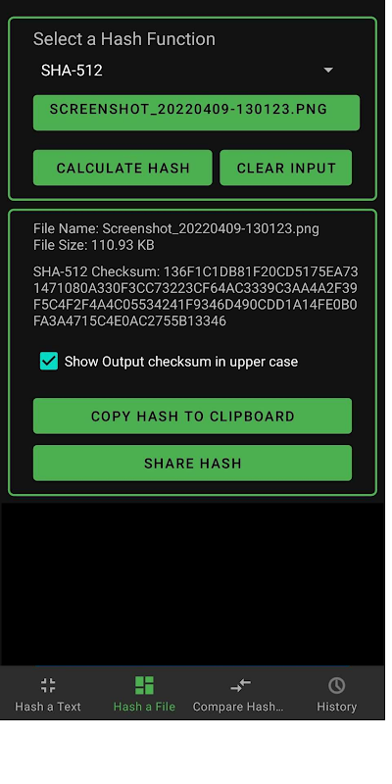Click the 'Show Output checksum in upper case' label
The height and width of the screenshot is (784, 392).
181,362
